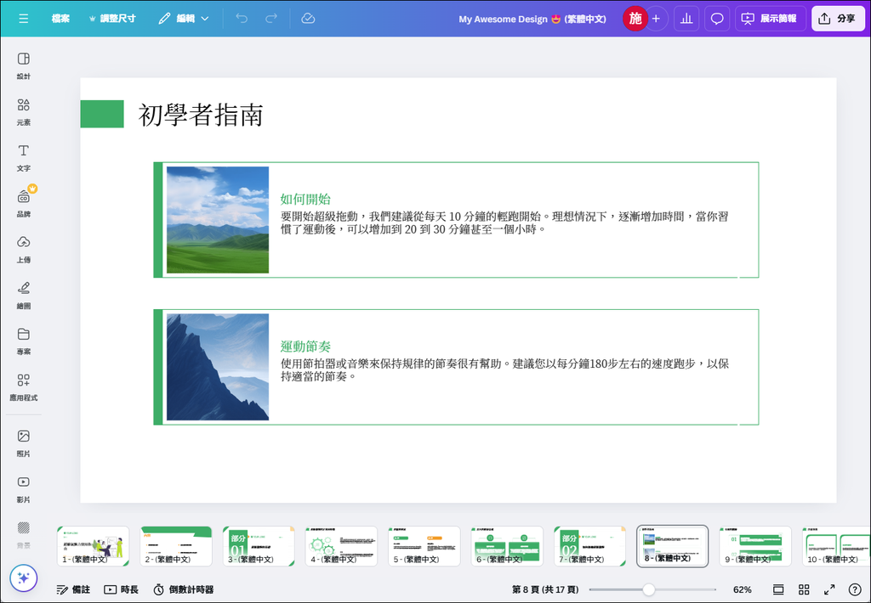Select the 初學者指南 slide title
The image size is (871, 603).
point(201,115)
